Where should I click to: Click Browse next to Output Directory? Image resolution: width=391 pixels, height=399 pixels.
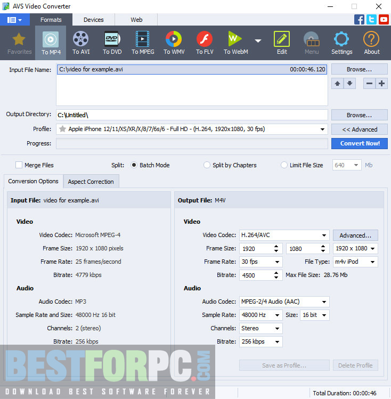359,115
